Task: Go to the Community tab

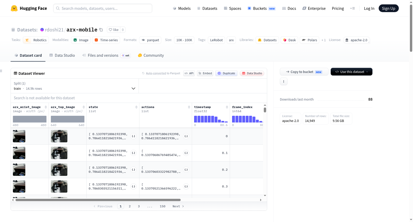Action: [x=151, y=55]
